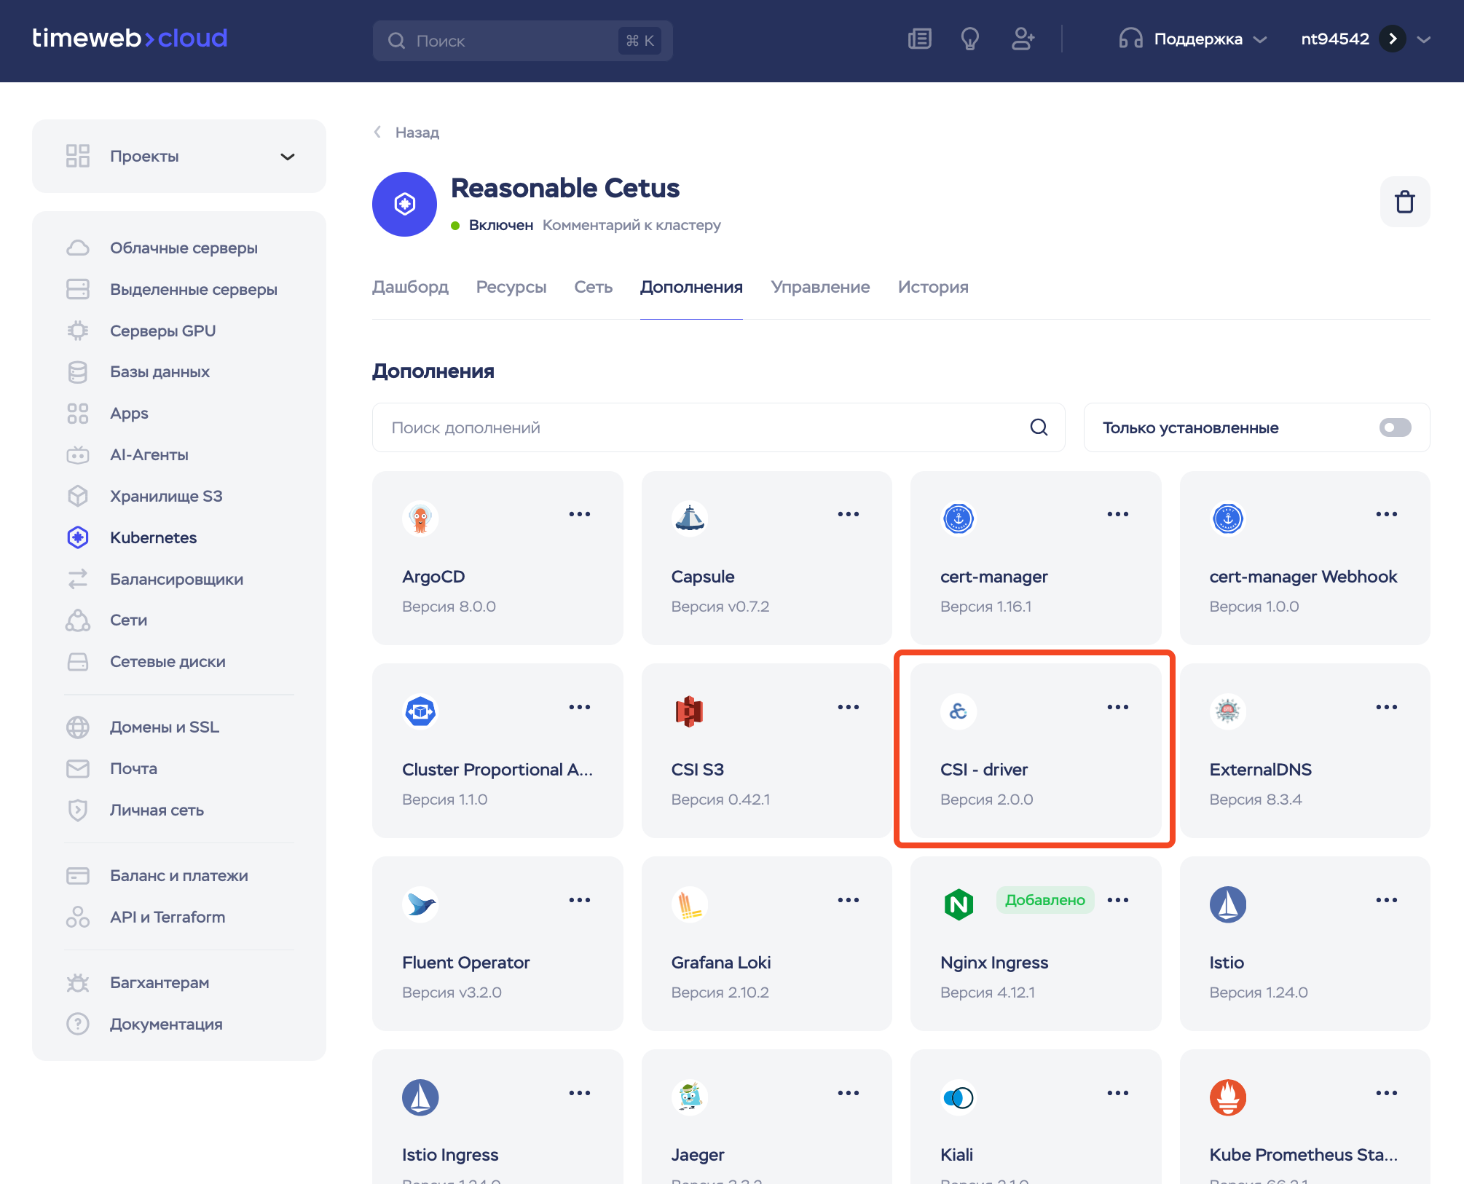1464x1184 pixels.
Task: Open AI-Агенты section
Action: click(179, 455)
